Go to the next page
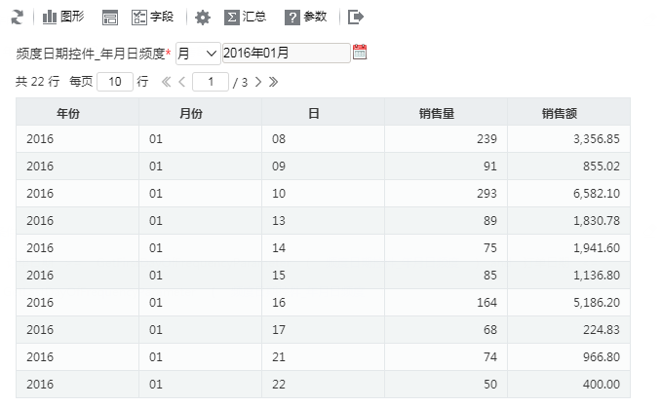Screen dimensions: 661x407 tap(258, 82)
